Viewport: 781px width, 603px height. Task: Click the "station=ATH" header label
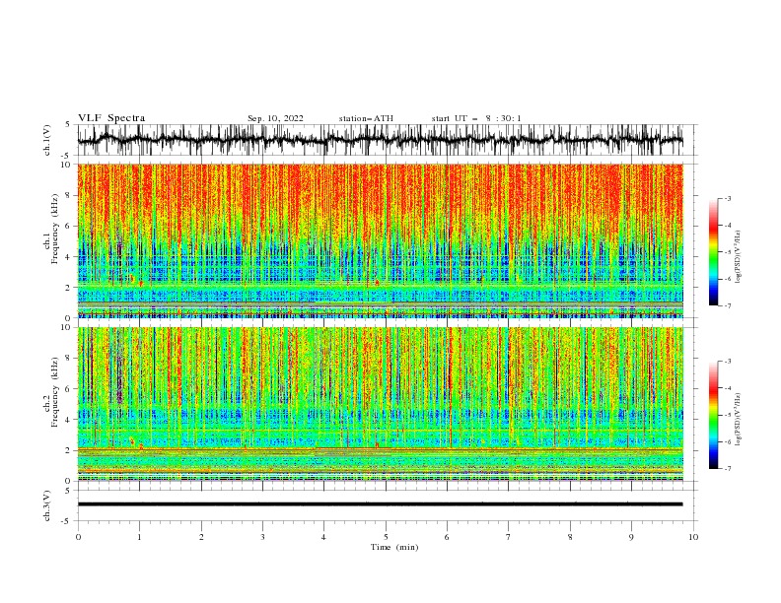[x=366, y=118]
